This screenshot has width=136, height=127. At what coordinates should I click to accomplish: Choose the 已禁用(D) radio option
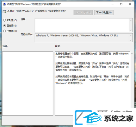tap(10, 31)
